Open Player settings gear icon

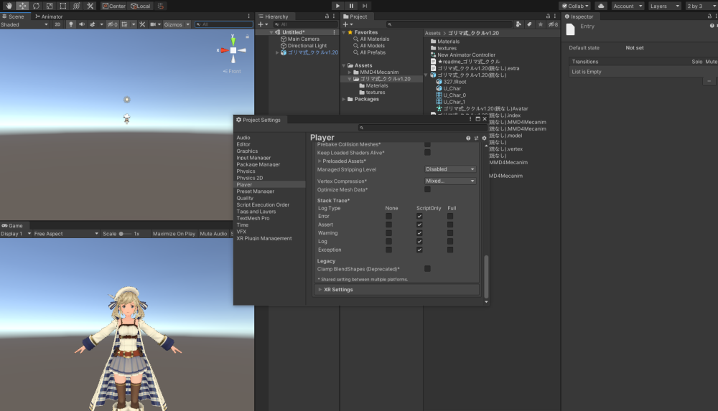pos(484,138)
